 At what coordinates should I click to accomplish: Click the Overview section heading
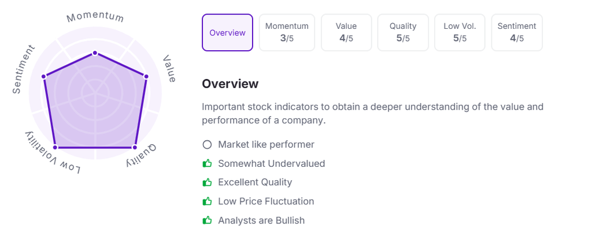pos(230,84)
